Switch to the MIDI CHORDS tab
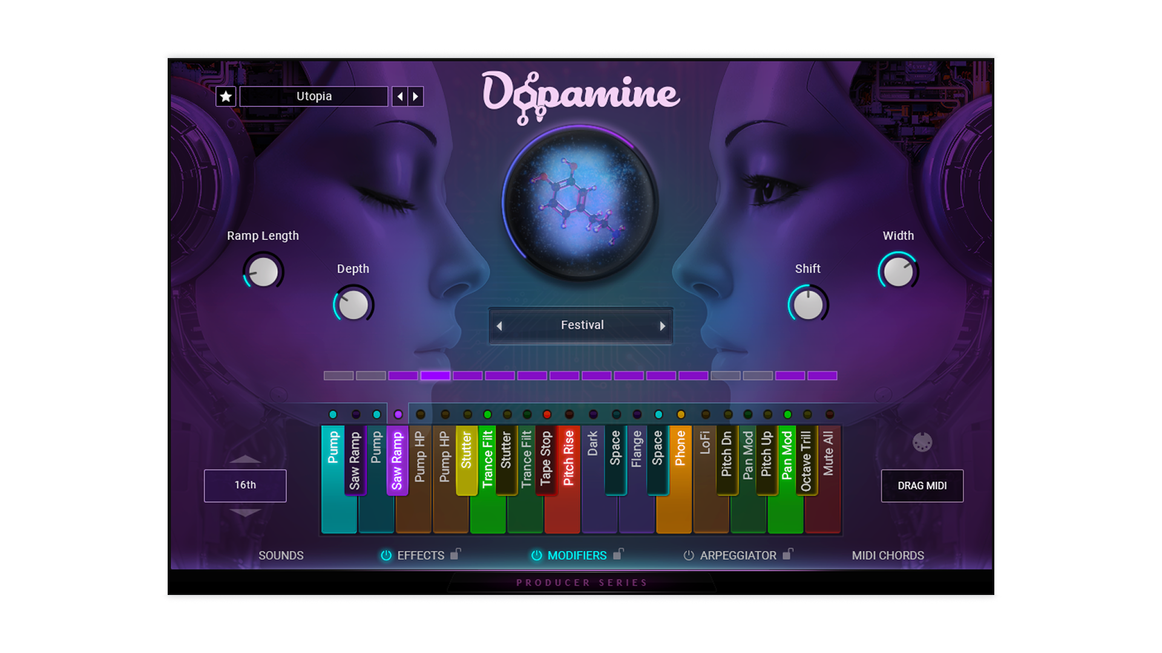This screenshot has width=1162, height=653. [x=887, y=556]
